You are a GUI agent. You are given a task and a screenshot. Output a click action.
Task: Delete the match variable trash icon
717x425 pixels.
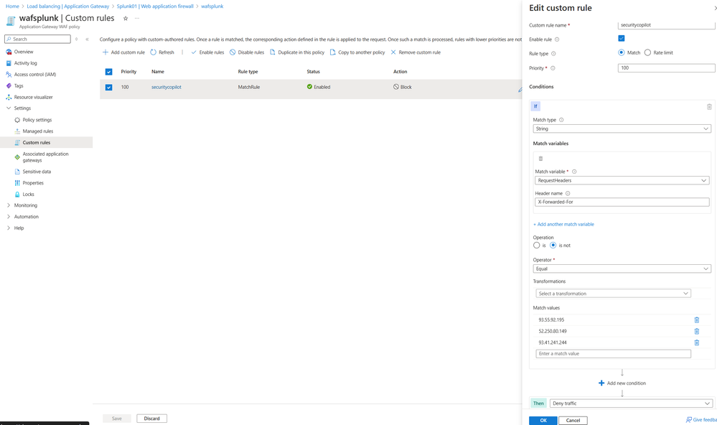[540, 158]
